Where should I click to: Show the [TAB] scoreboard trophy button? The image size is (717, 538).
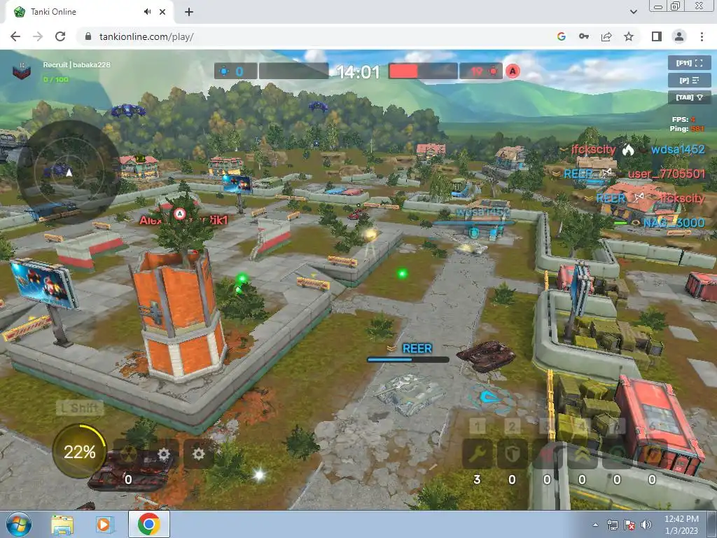(690, 97)
